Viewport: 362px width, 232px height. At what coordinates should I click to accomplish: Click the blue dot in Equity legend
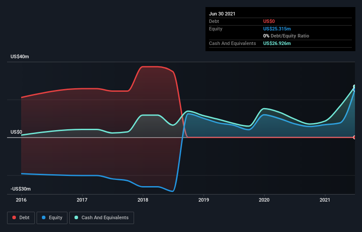[x=44, y=217]
